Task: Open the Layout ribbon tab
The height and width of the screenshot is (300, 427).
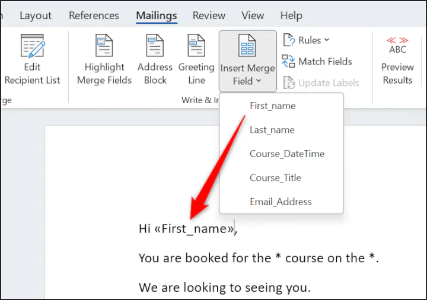Action: pos(36,15)
